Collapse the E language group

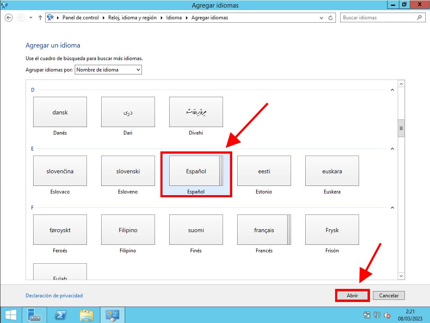pyautogui.click(x=393, y=149)
